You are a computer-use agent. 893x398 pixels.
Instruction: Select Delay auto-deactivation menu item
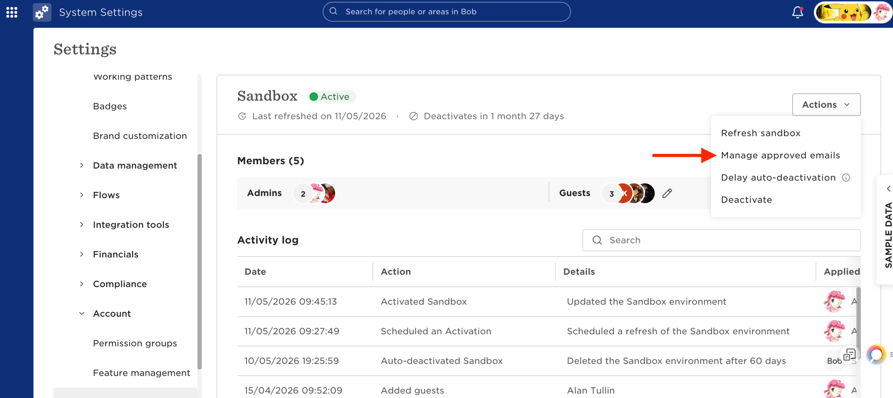[778, 177]
